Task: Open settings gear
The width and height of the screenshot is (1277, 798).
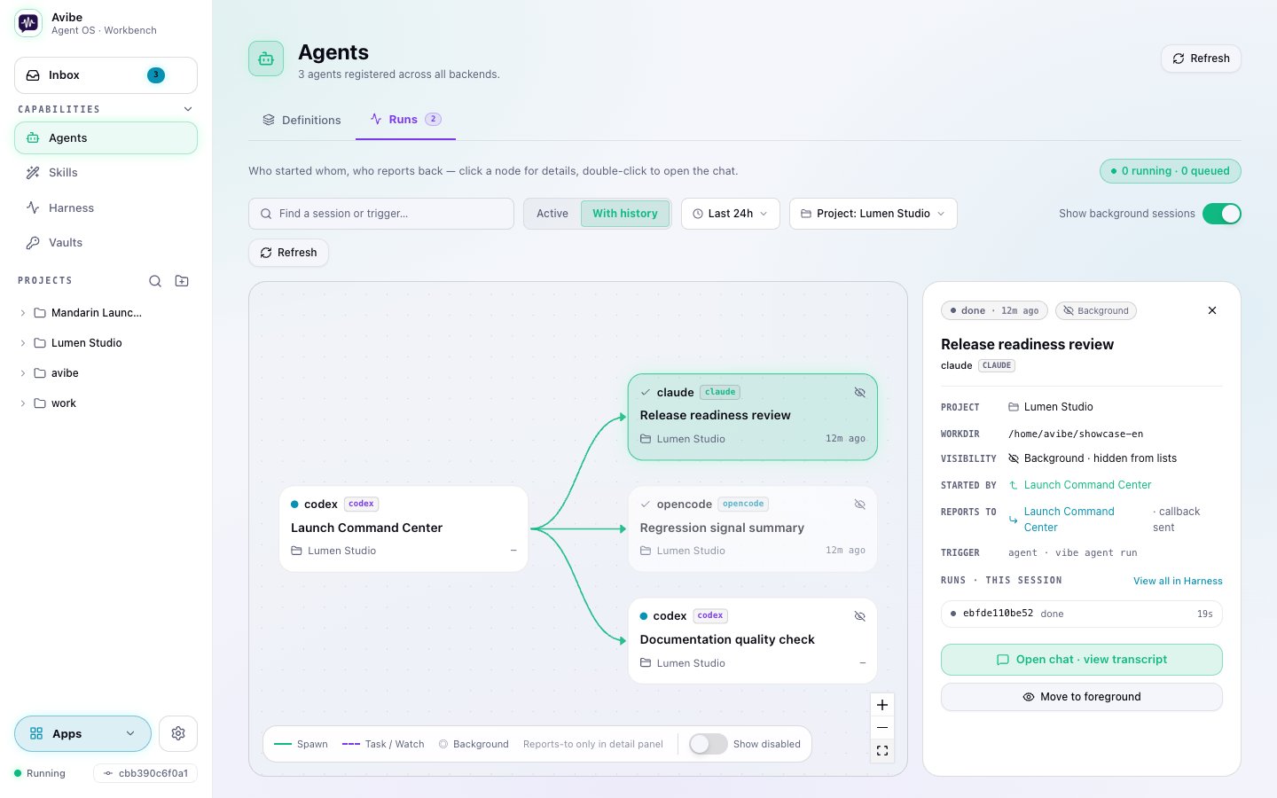Action: click(178, 733)
